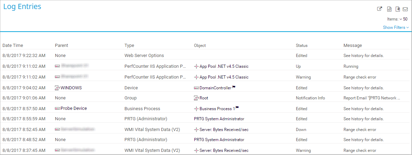
Task: Click the Message column header
Action: [x=353, y=46]
